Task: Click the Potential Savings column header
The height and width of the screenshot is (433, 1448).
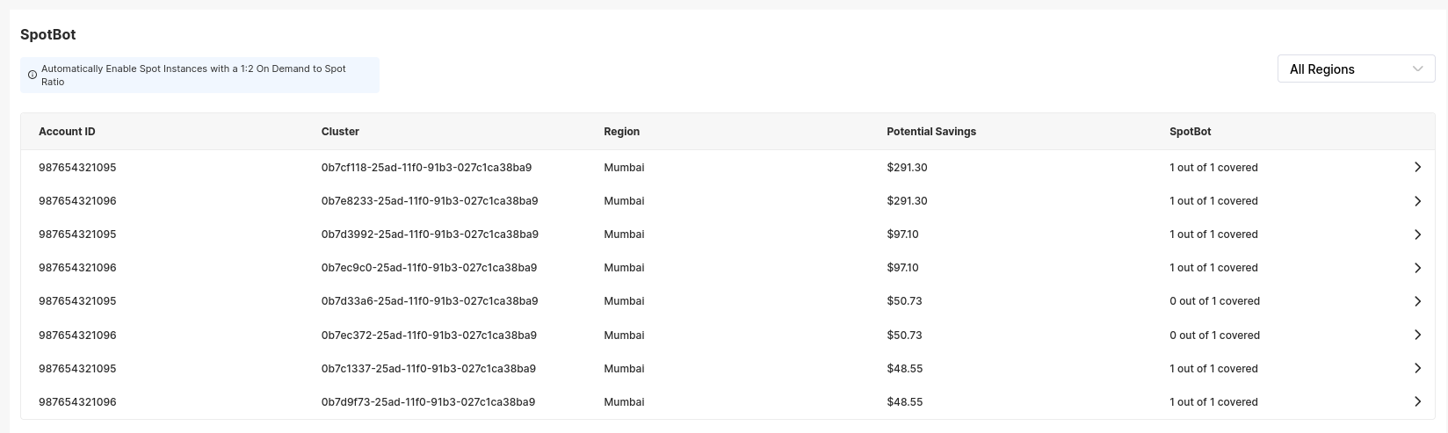Action: coord(930,132)
